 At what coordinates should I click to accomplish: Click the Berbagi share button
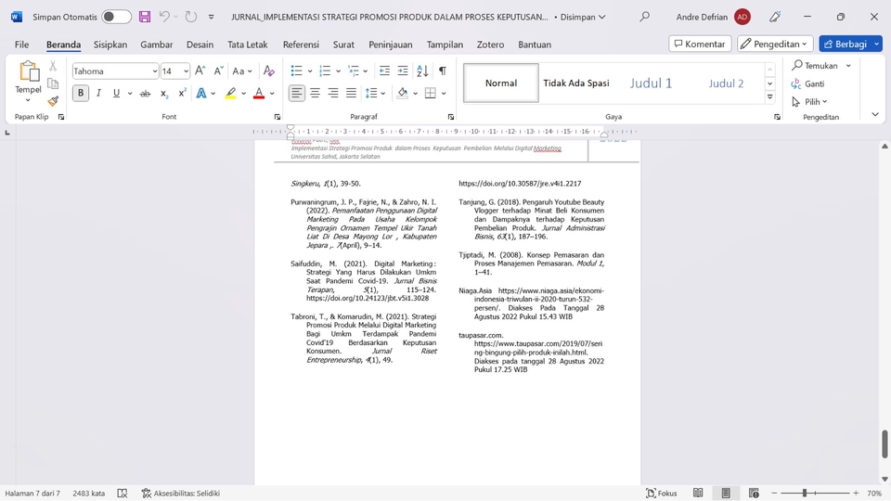coord(846,44)
